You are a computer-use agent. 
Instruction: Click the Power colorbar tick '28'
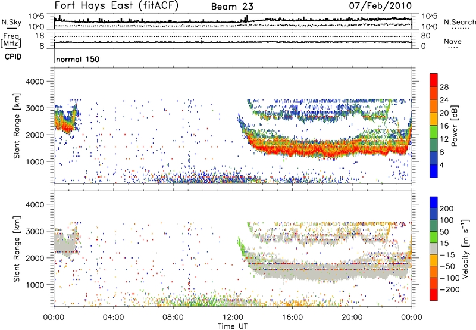444,87
